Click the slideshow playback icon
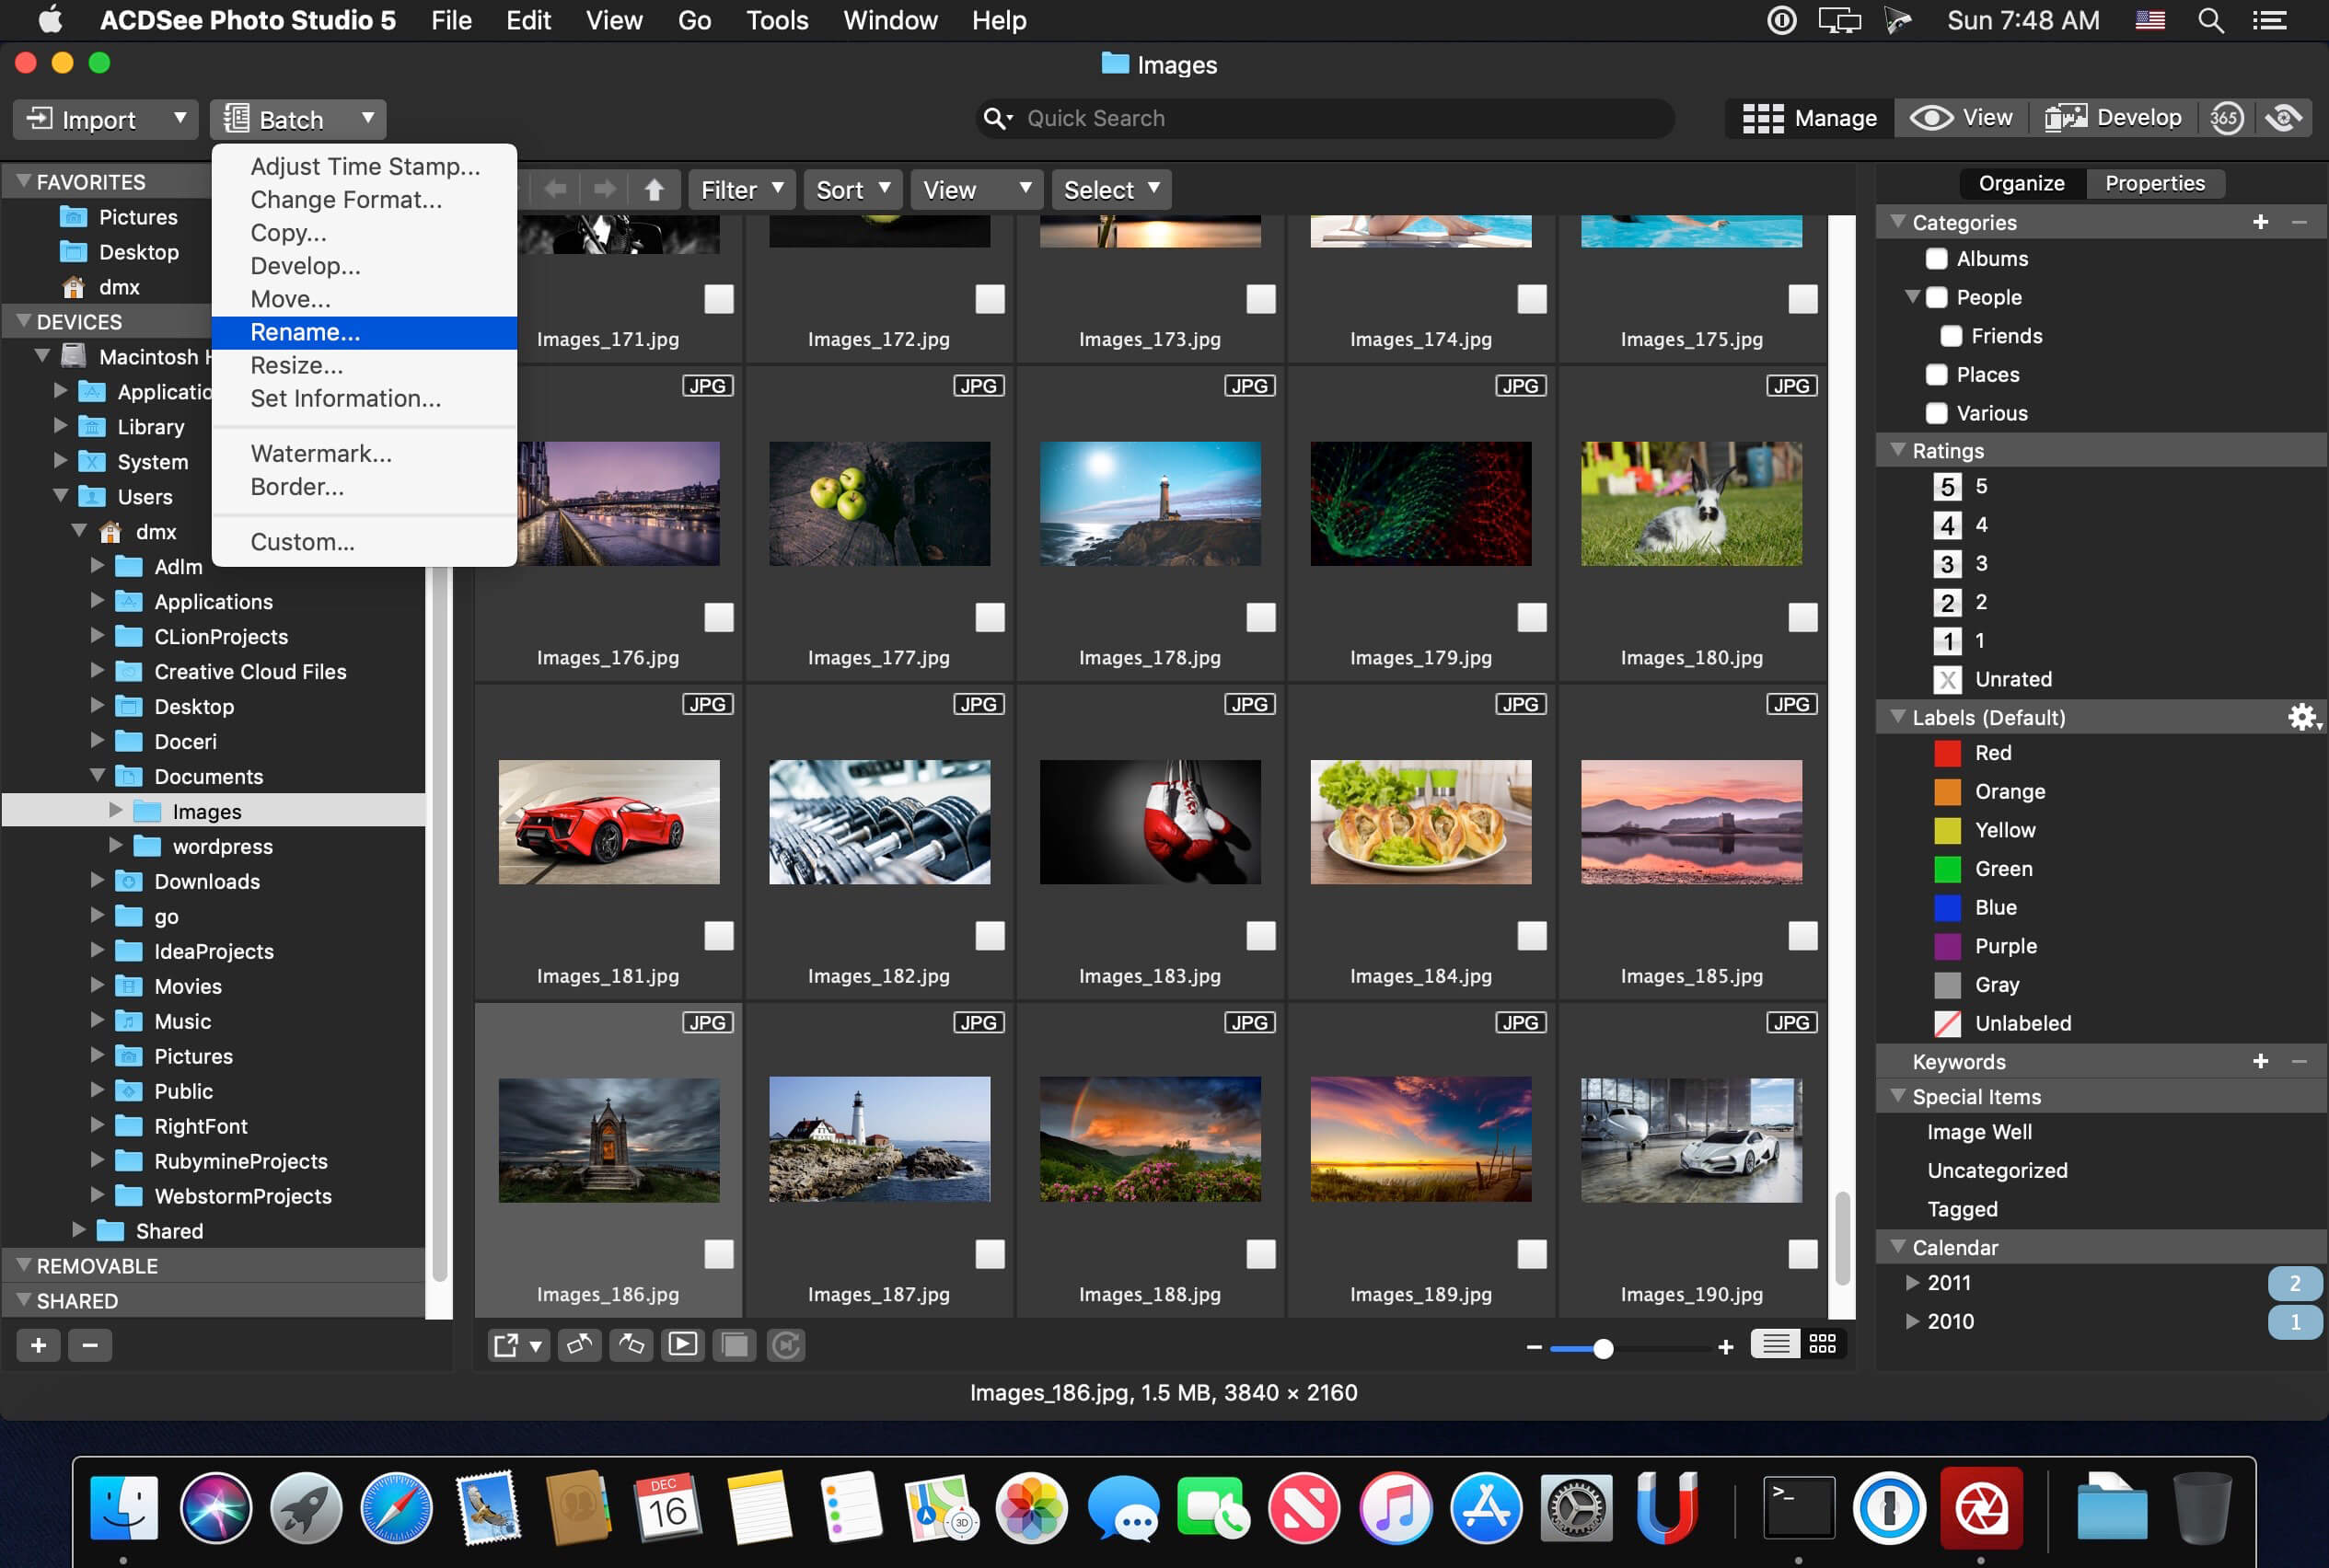The image size is (2329, 1568). pos(684,1344)
